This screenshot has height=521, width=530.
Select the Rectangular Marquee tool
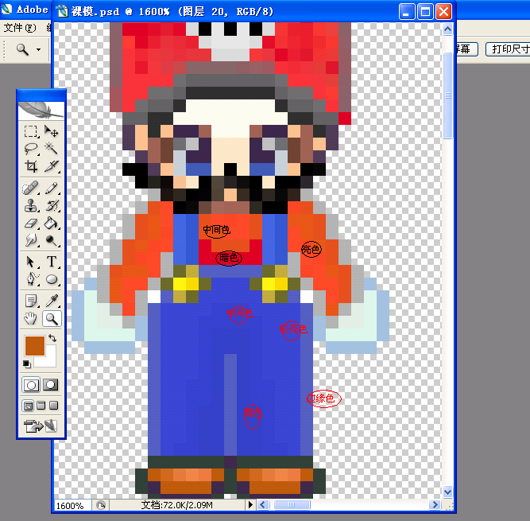31,131
